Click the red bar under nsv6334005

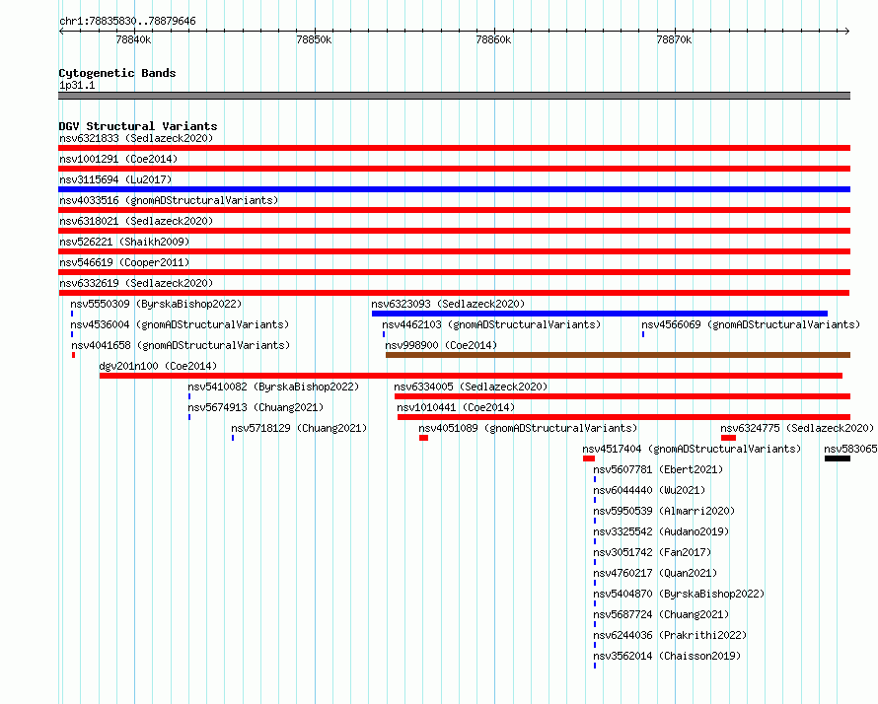pos(622,396)
